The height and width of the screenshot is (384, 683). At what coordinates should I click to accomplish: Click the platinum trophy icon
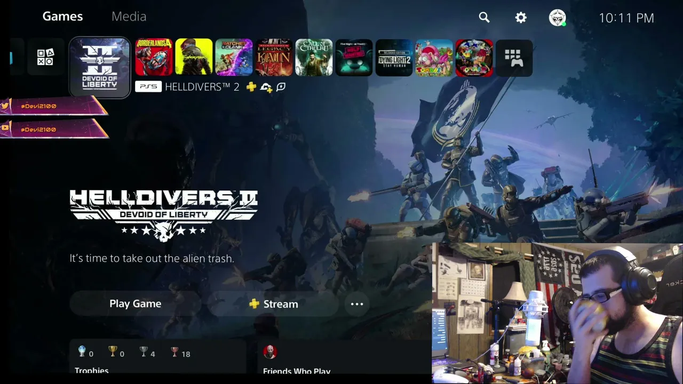(x=82, y=351)
